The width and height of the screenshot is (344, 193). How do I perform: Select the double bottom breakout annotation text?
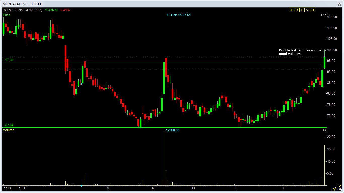[x=302, y=52]
